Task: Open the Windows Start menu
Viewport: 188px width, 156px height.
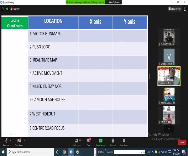Action: [x=3, y=152]
